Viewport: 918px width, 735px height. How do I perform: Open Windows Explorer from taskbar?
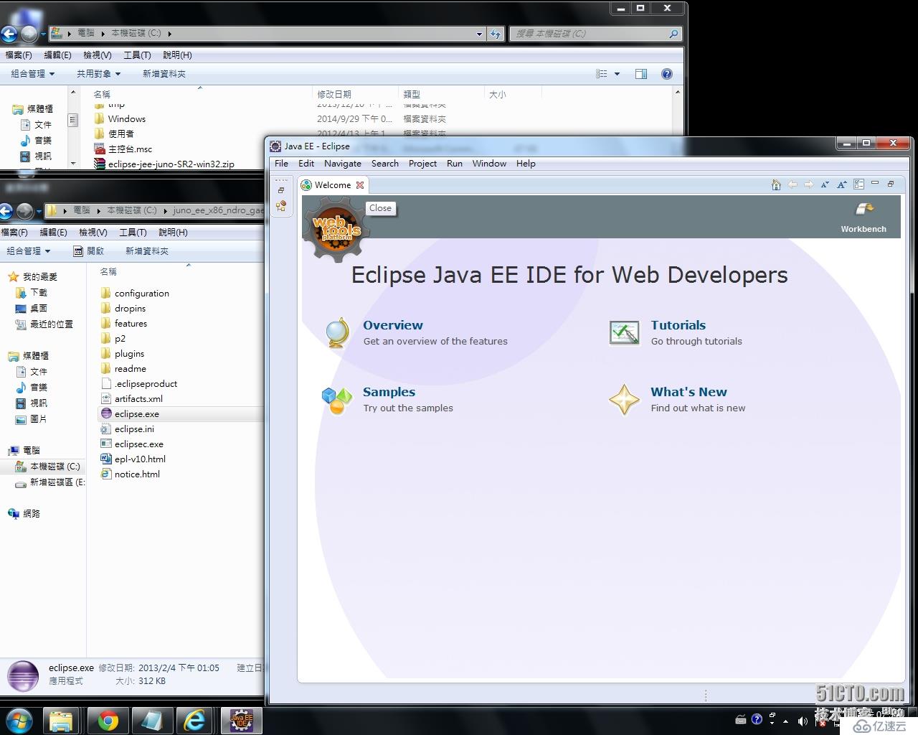(62, 720)
